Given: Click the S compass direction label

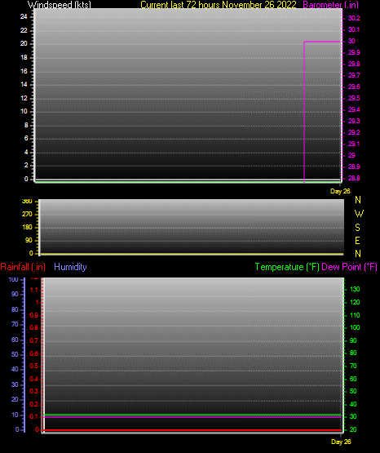Looking at the screenshot, I should 357,228.
